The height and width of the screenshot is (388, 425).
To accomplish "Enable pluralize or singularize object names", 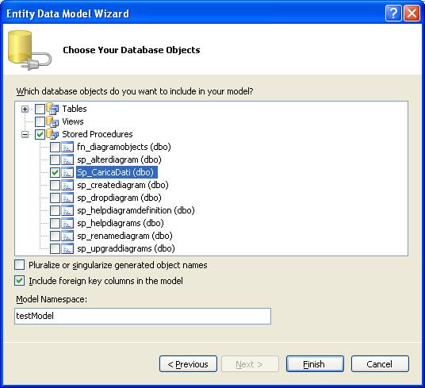I will coord(20,265).
